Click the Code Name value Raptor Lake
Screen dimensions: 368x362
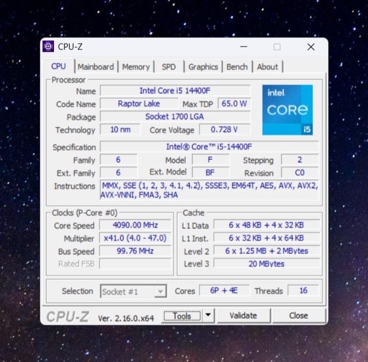point(139,103)
